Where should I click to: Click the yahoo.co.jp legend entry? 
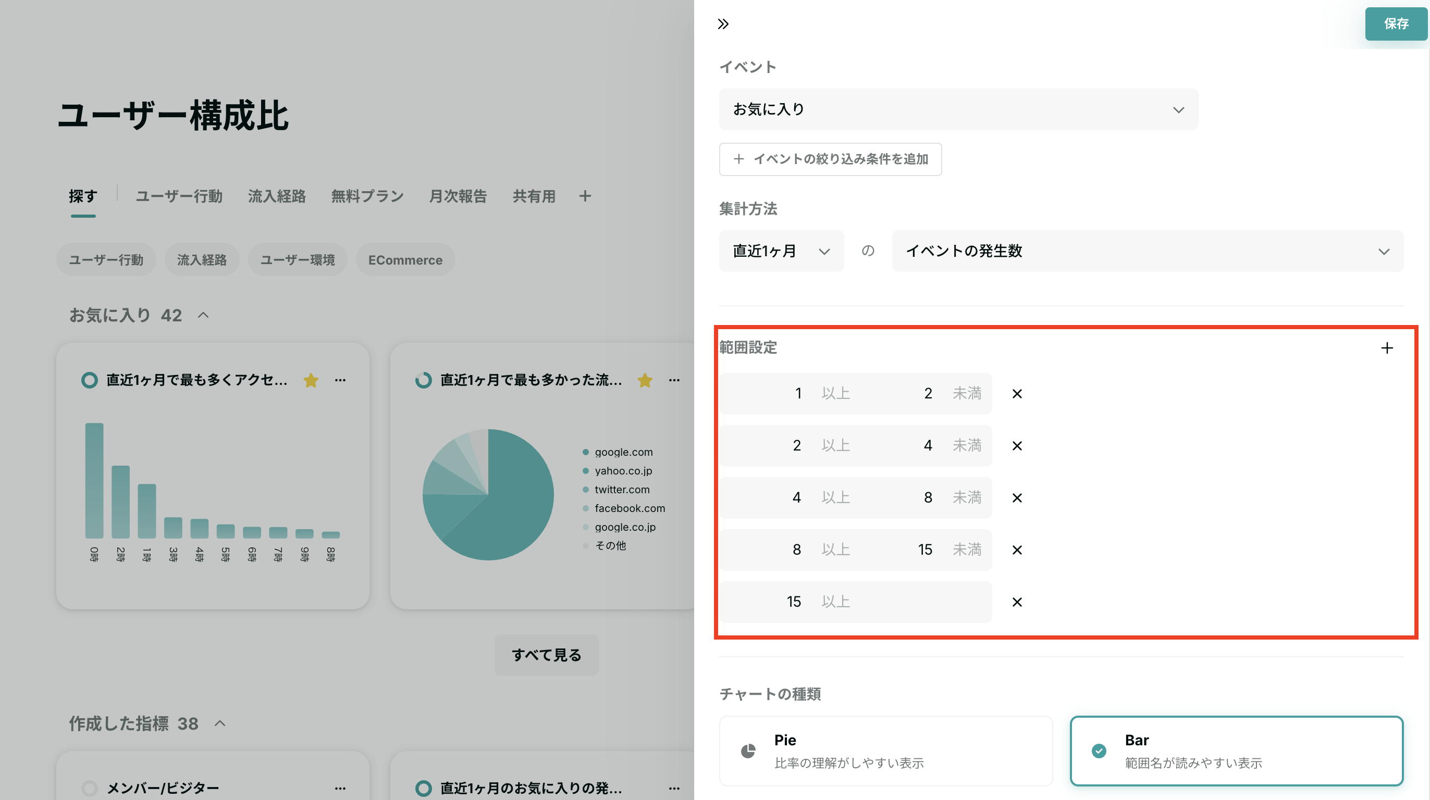[618, 471]
